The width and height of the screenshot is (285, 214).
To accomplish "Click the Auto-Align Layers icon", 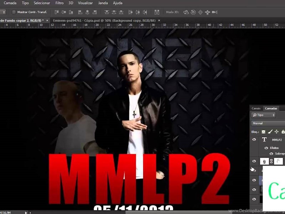I will [157, 12].
